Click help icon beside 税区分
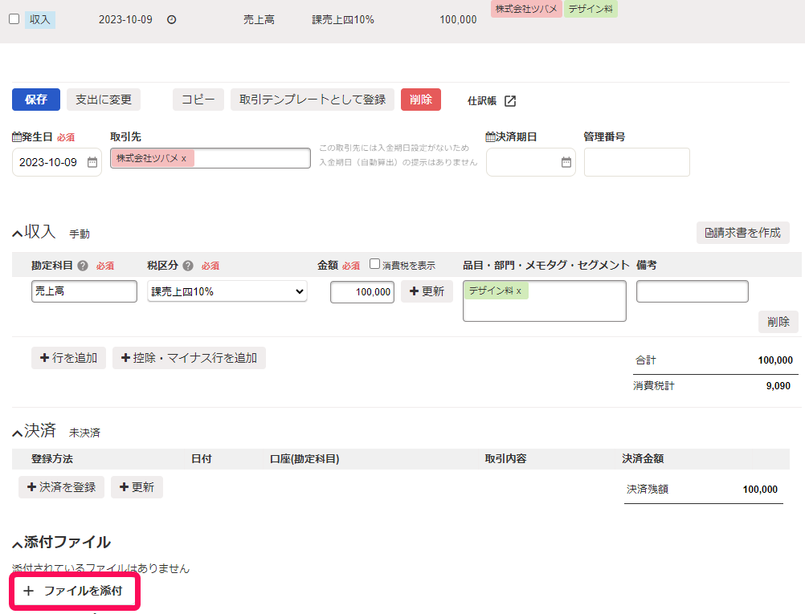The image size is (805, 614). [188, 266]
